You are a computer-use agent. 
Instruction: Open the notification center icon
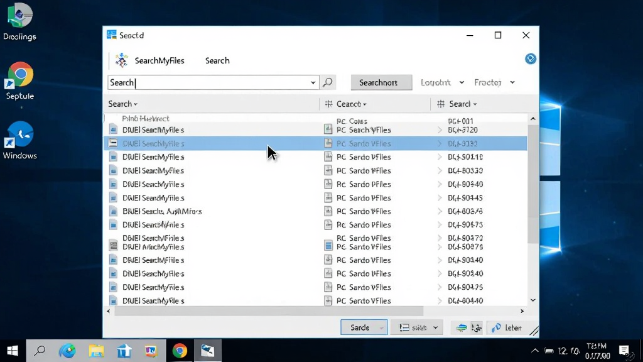point(624,351)
